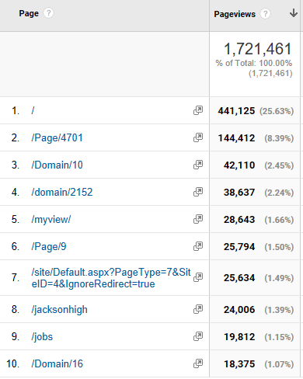Open the root "/" page in new window icon
The width and height of the screenshot is (303, 379).
198,110
